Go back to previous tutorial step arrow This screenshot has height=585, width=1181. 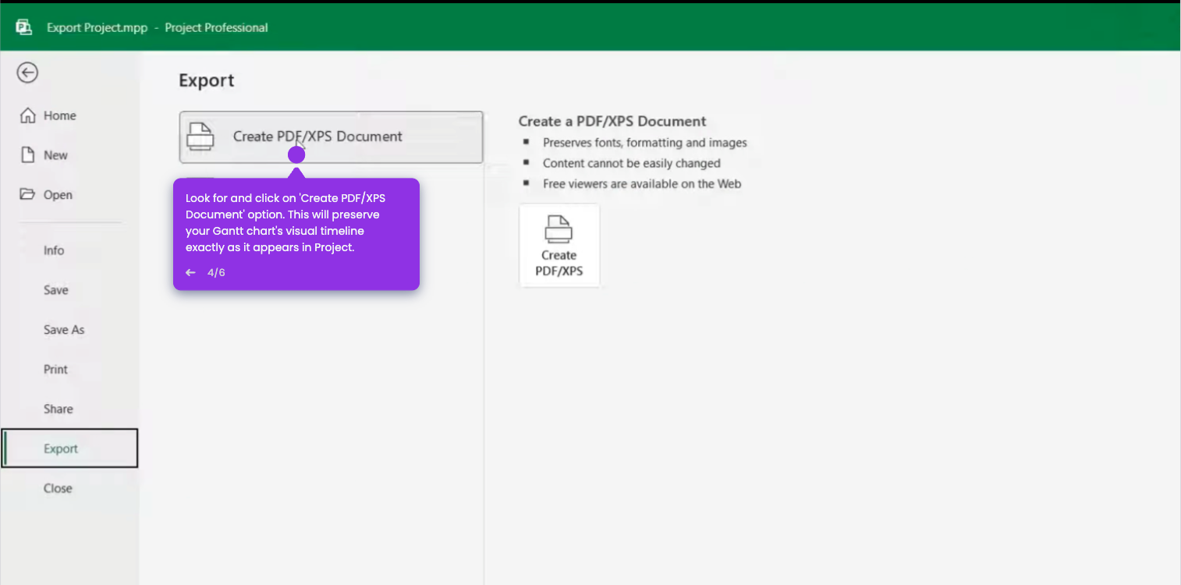(190, 273)
